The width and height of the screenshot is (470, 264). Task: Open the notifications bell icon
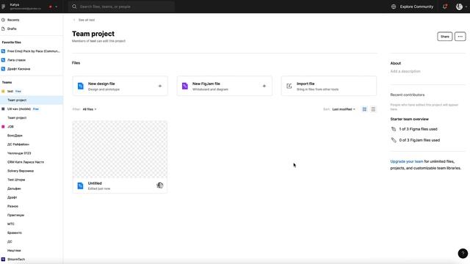coord(445,7)
